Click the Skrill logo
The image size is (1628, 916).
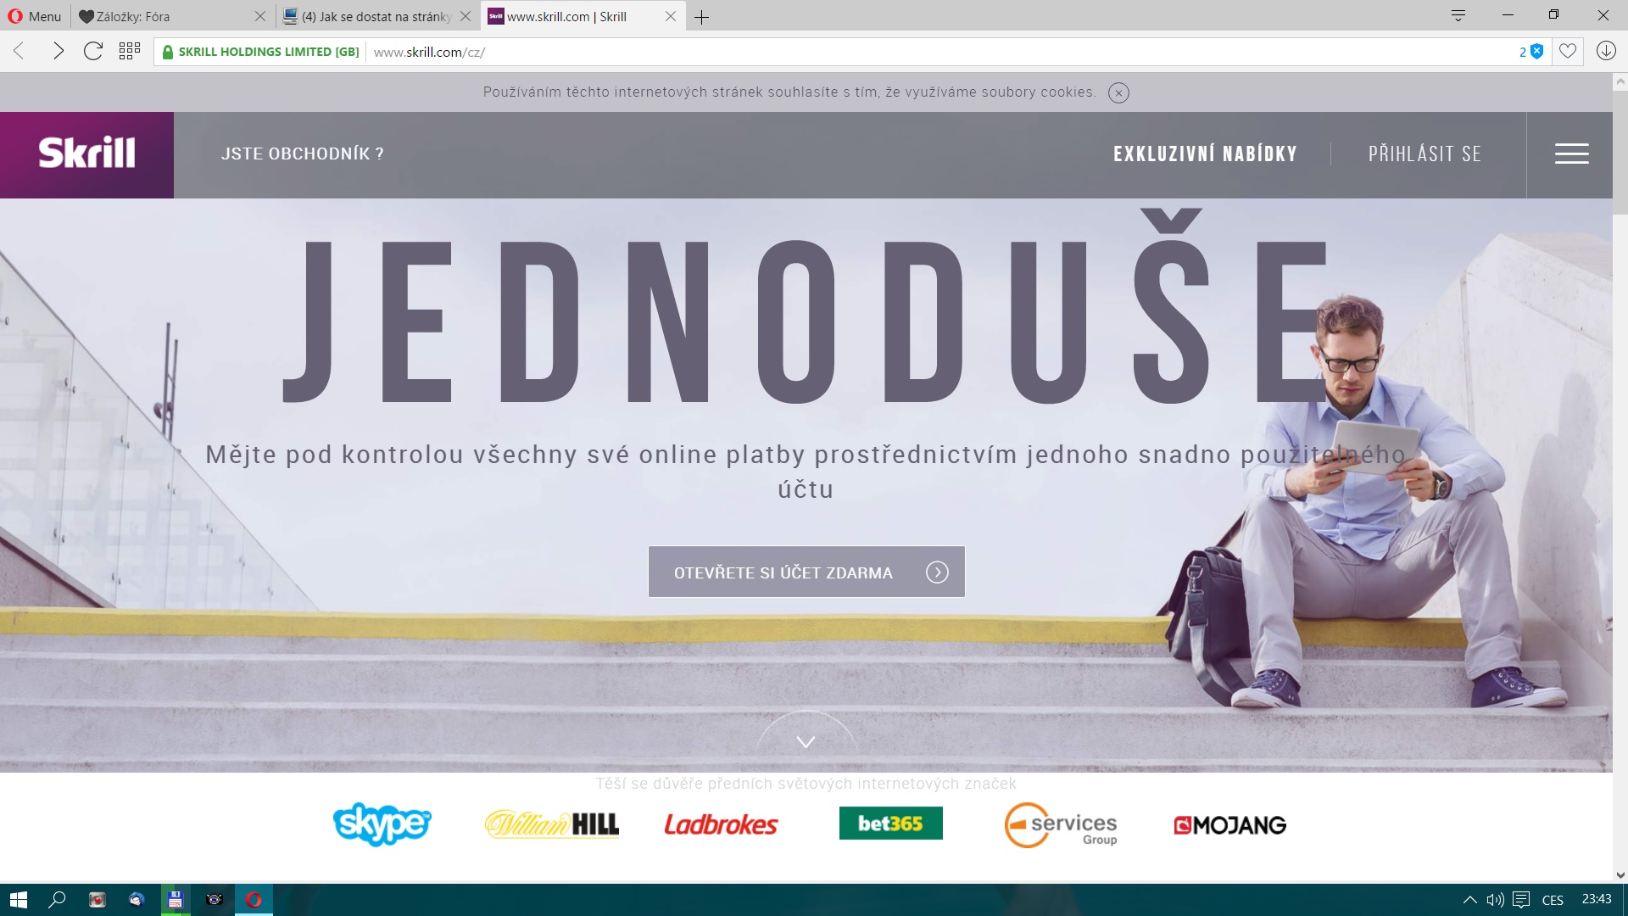click(x=86, y=154)
